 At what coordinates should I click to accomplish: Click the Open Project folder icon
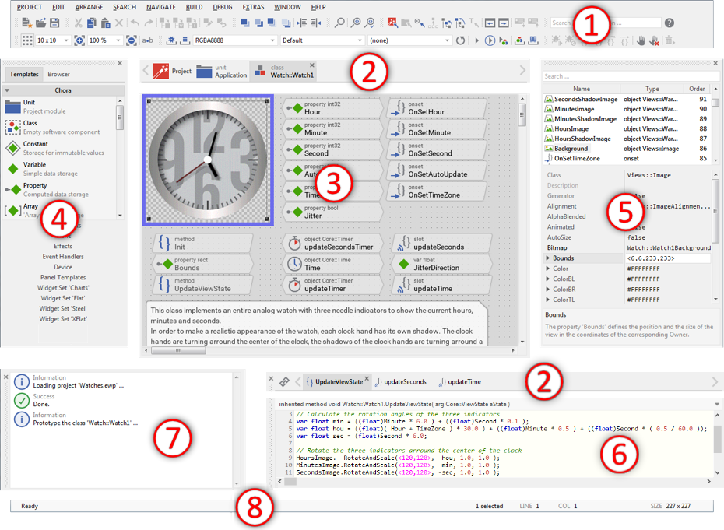40,23
